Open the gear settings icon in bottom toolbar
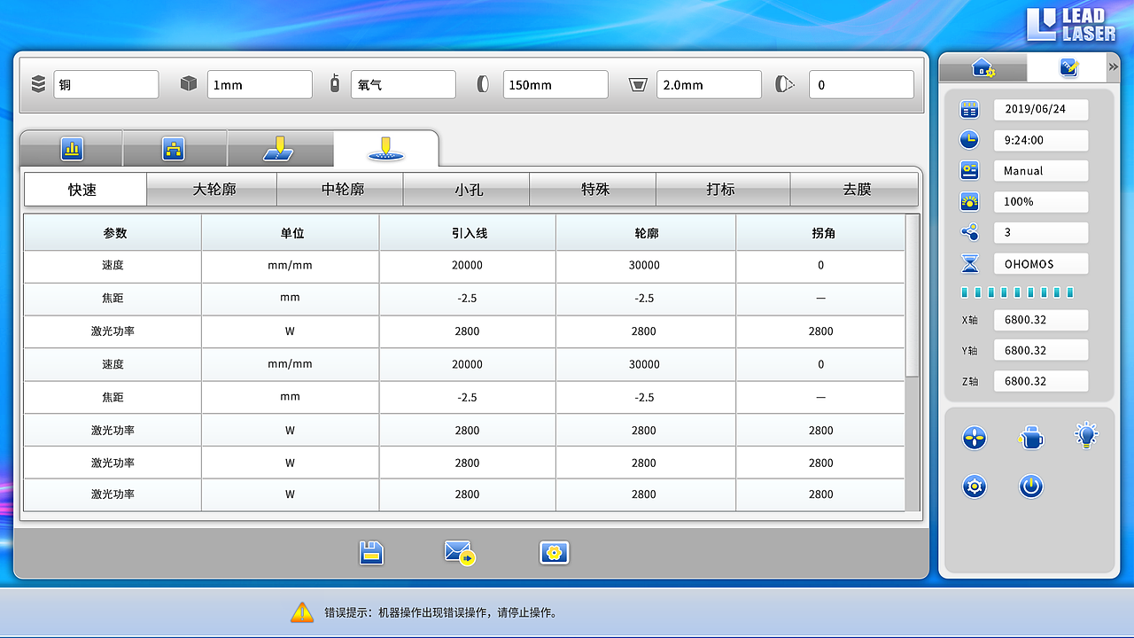The width and height of the screenshot is (1134, 638). pos(555,552)
